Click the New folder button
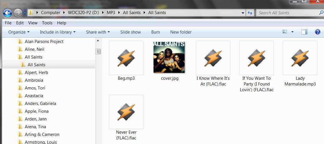324x144 pixels. coord(181,32)
